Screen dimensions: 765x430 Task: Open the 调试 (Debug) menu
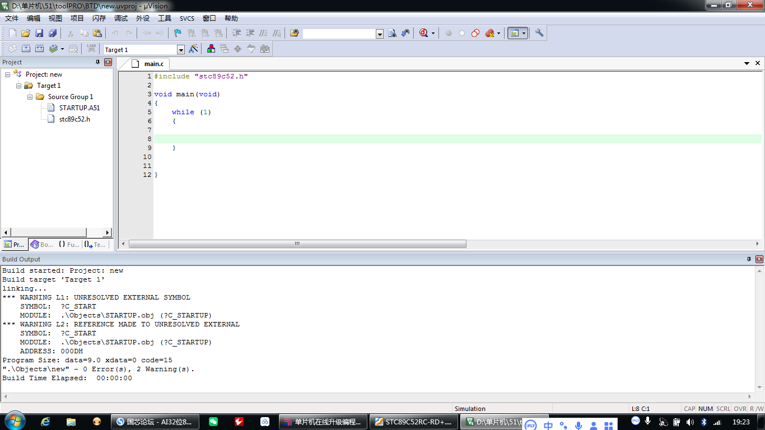coord(121,18)
